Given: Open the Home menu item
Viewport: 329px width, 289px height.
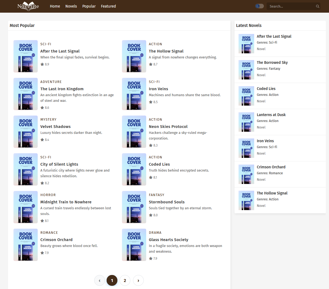Looking at the screenshot, I should pos(55,6).
